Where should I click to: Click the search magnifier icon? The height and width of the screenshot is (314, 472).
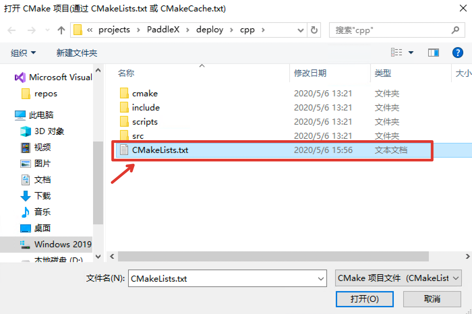(x=455, y=30)
